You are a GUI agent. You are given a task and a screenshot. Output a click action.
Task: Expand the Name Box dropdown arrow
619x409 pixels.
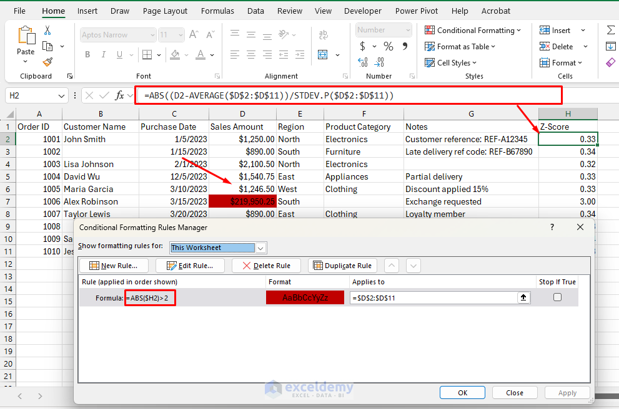(x=61, y=96)
